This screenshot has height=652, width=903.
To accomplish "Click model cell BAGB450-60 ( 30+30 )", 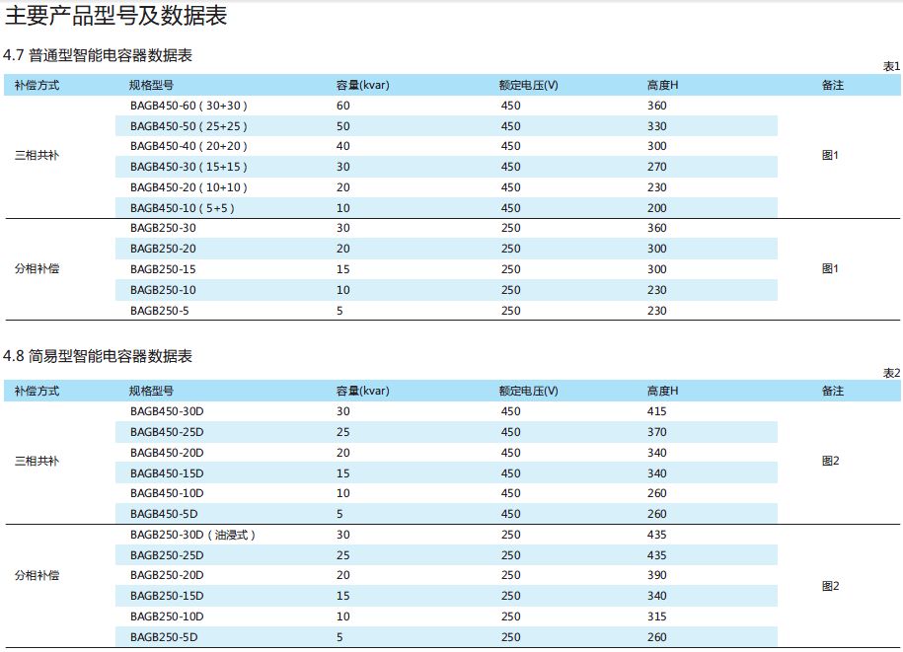I will [188, 106].
